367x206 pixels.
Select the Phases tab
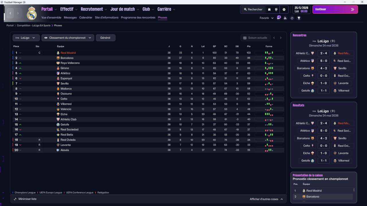[x=162, y=17]
